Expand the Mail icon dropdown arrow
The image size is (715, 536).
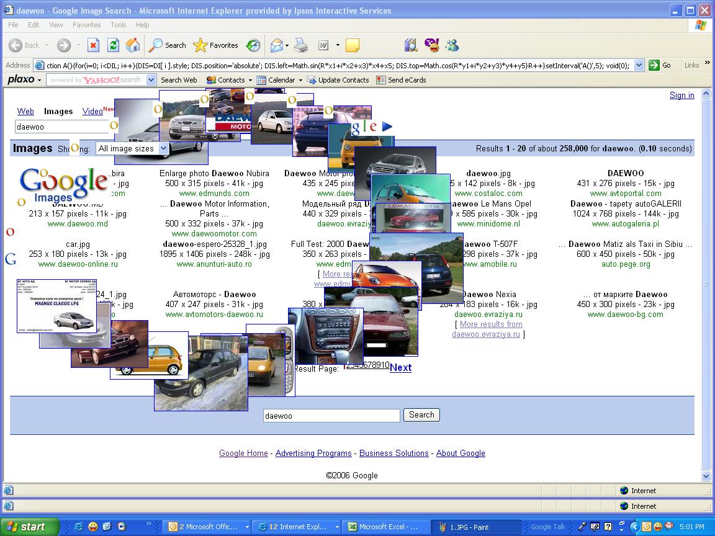click(x=287, y=45)
